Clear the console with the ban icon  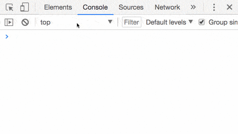25,22
